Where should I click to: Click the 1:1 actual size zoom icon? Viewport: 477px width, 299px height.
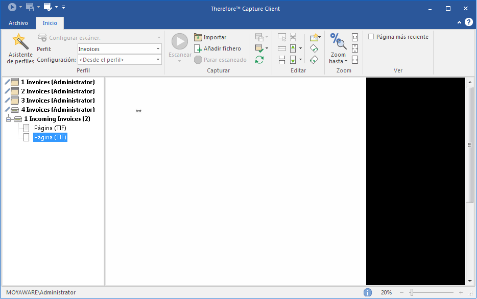pyautogui.click(x=355, y=37)
